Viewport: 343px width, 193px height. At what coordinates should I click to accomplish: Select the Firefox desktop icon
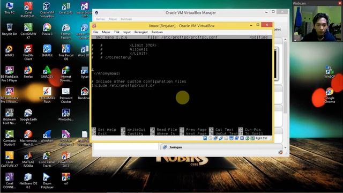pos(28,72)
